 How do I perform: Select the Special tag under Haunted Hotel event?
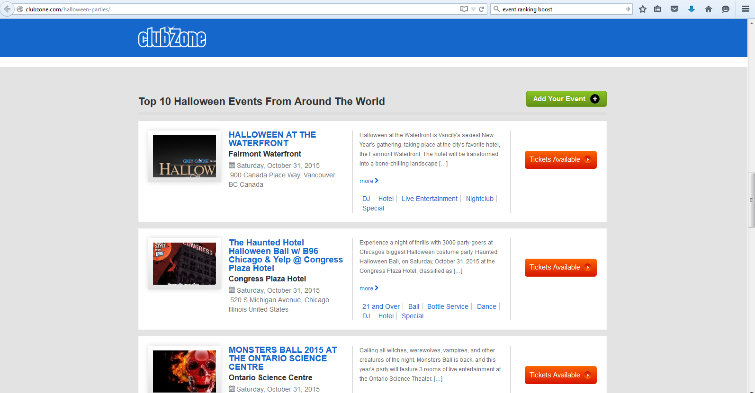[x=413, y=316]
